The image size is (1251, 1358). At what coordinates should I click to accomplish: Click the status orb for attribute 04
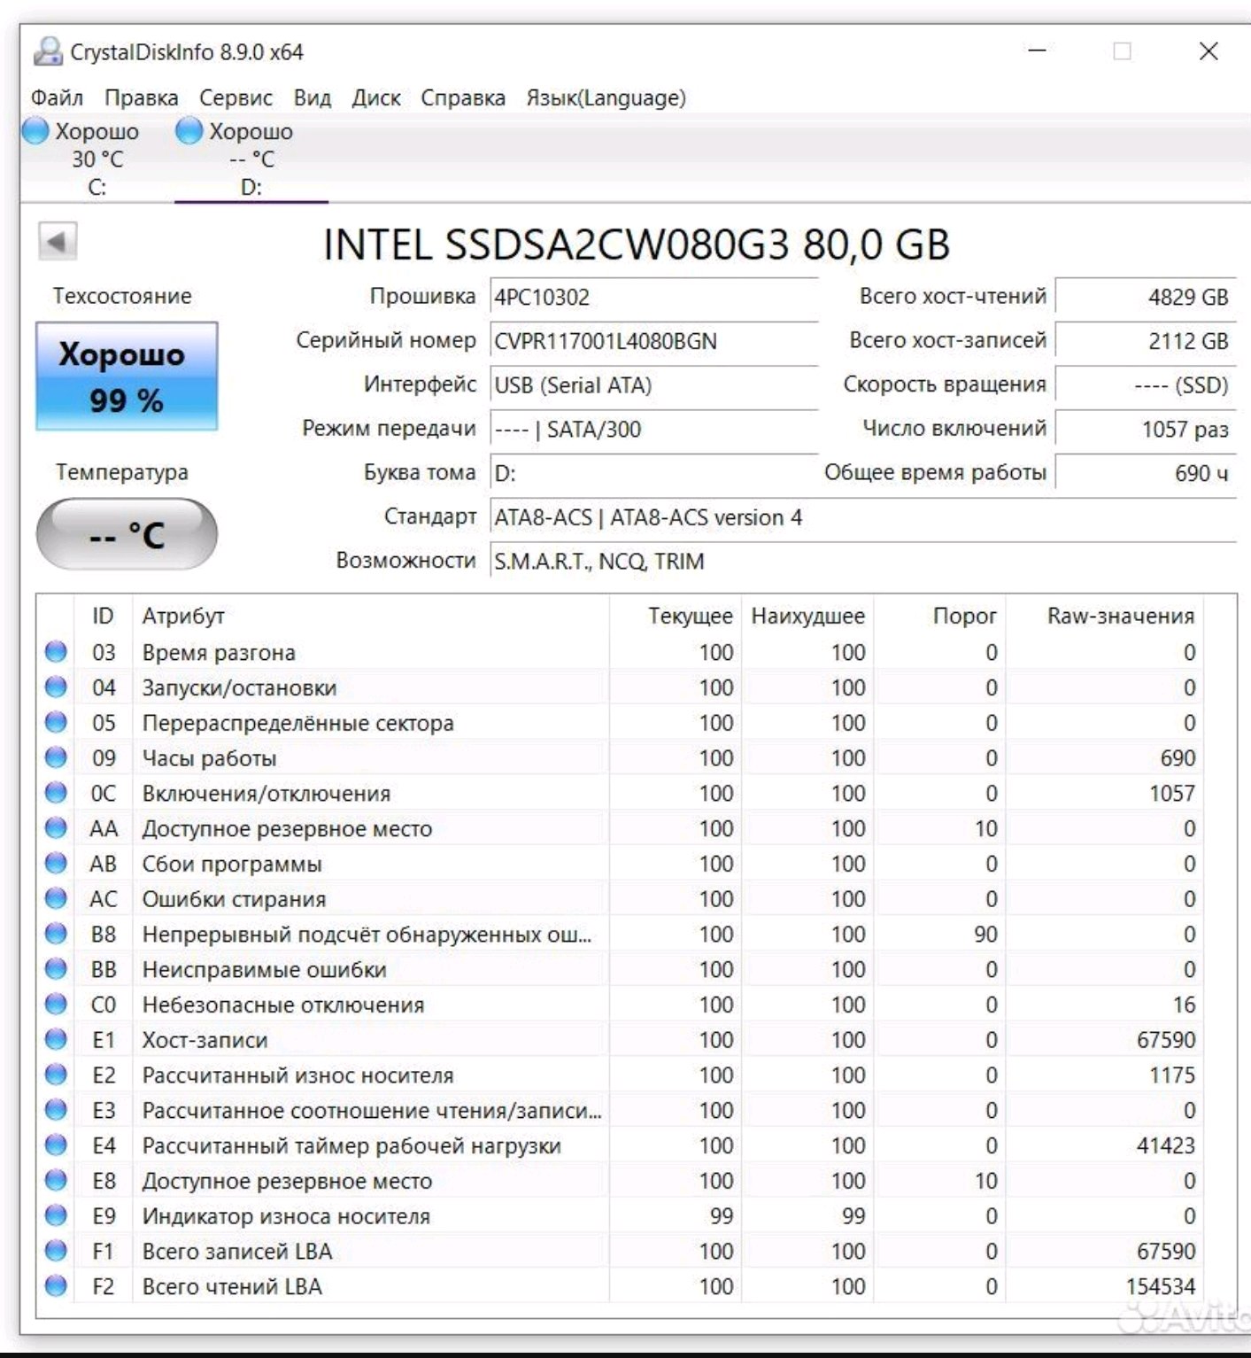(x=56, y=687)
